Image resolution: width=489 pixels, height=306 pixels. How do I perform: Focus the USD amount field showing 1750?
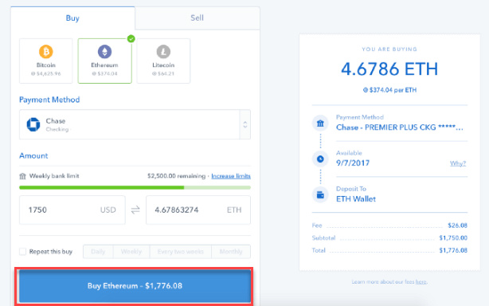click(x=72, y=210)
